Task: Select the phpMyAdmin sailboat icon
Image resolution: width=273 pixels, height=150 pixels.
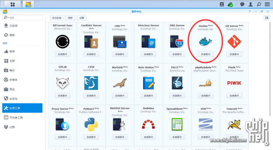Action: (205, 83)
